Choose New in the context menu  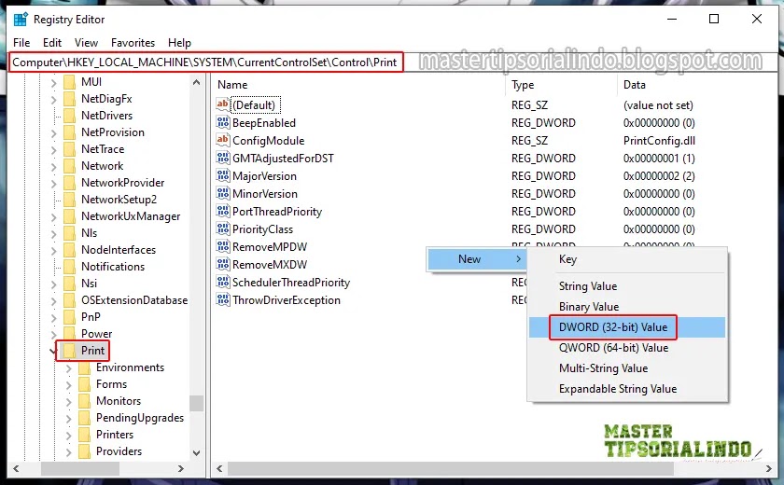coord(477,258)
